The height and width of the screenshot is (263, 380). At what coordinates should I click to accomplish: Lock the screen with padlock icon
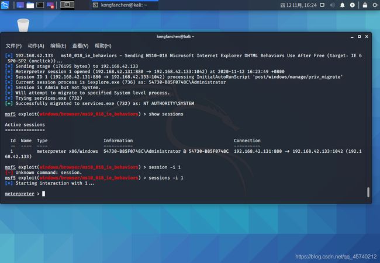[x=365, y=5]
